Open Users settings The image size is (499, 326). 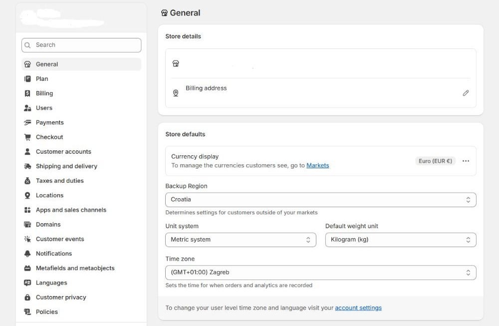point(81,108)
